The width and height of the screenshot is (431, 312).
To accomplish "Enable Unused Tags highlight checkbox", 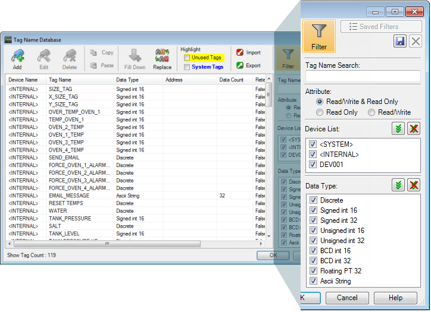I will 187,58.
